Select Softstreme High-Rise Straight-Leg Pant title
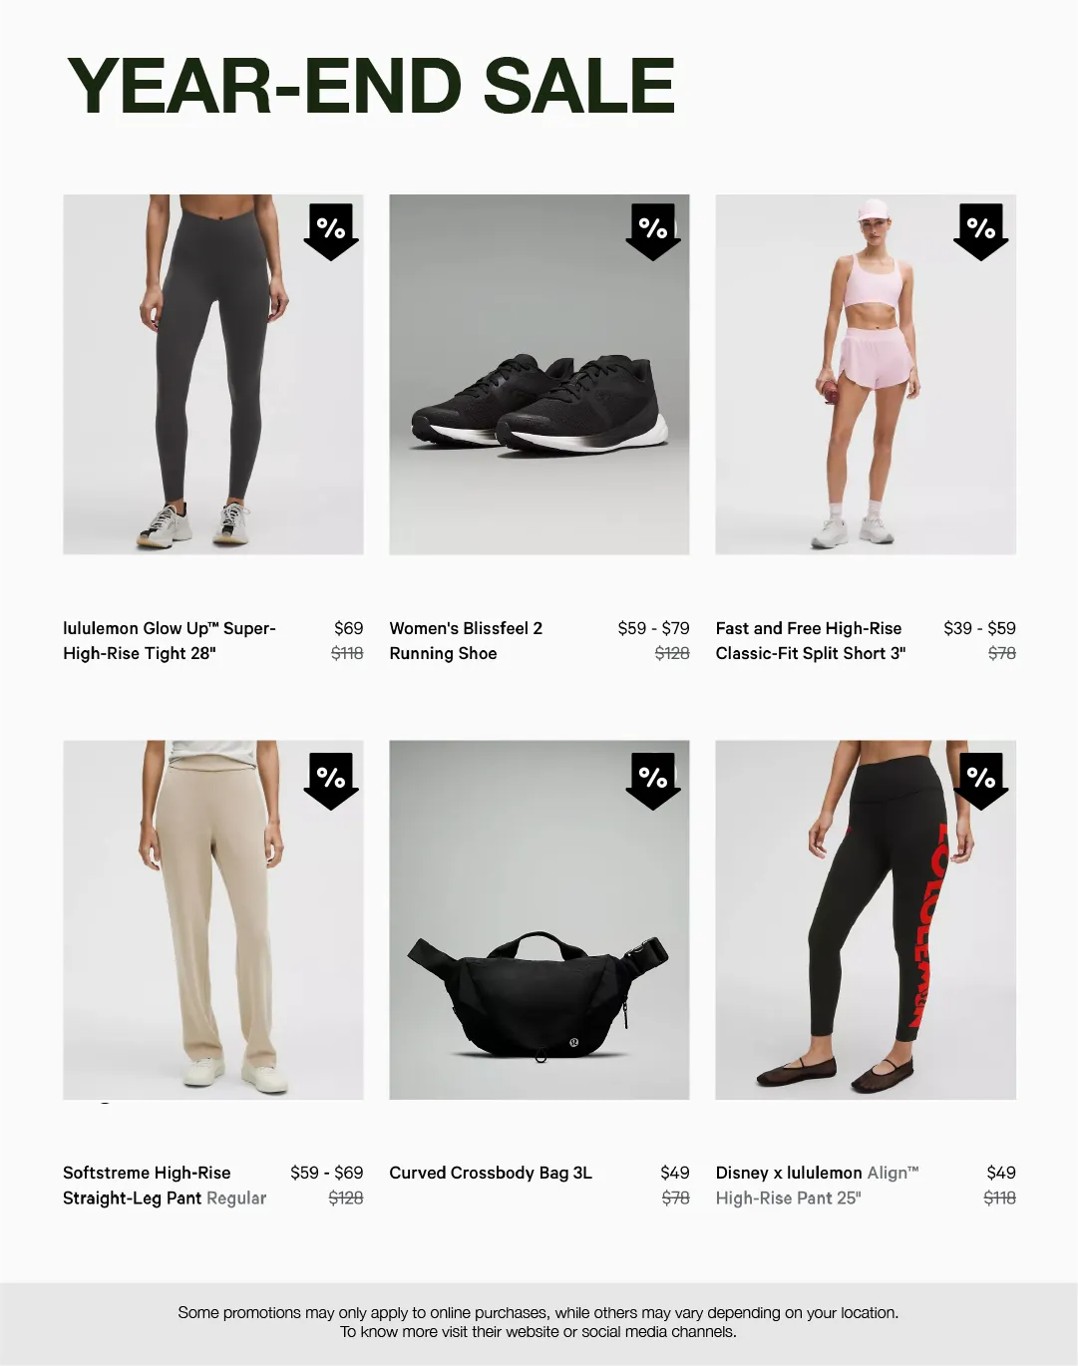Image resolution: width=1078 pixels, height=1366 pixels. click(x=165, y=1186)
